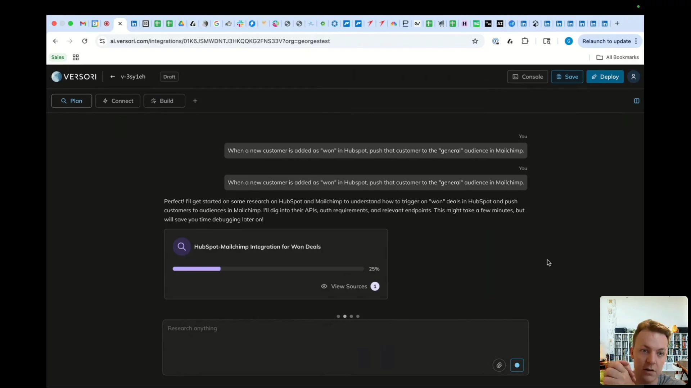Click the Draft status badge
691x388 pixels.
coord(169,77)
